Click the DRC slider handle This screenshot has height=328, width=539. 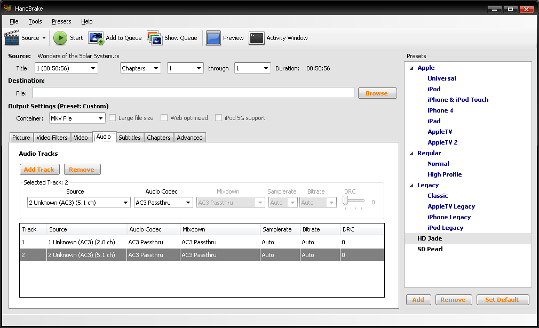click(345, 201)
